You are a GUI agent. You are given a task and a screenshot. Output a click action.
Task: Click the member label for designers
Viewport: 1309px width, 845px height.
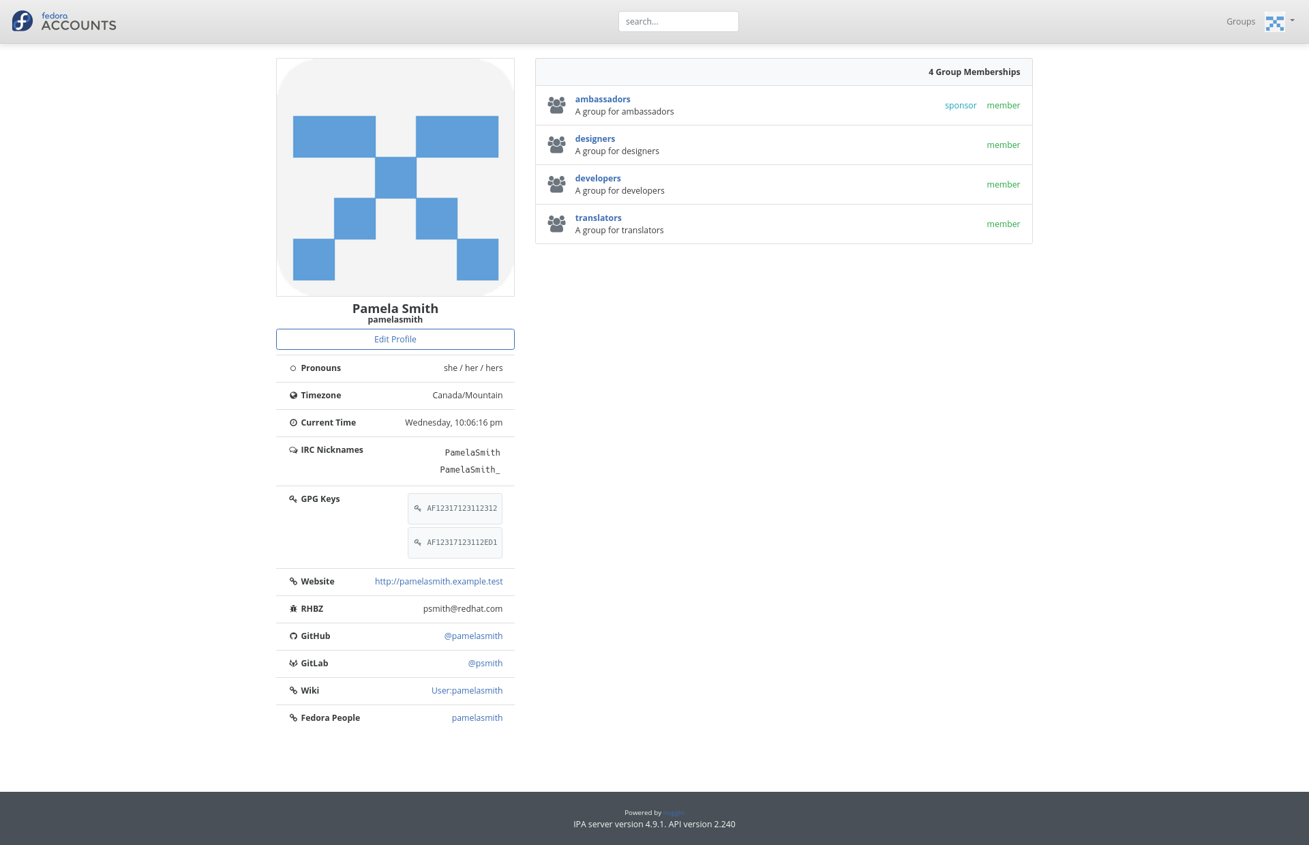point(1004,145)
